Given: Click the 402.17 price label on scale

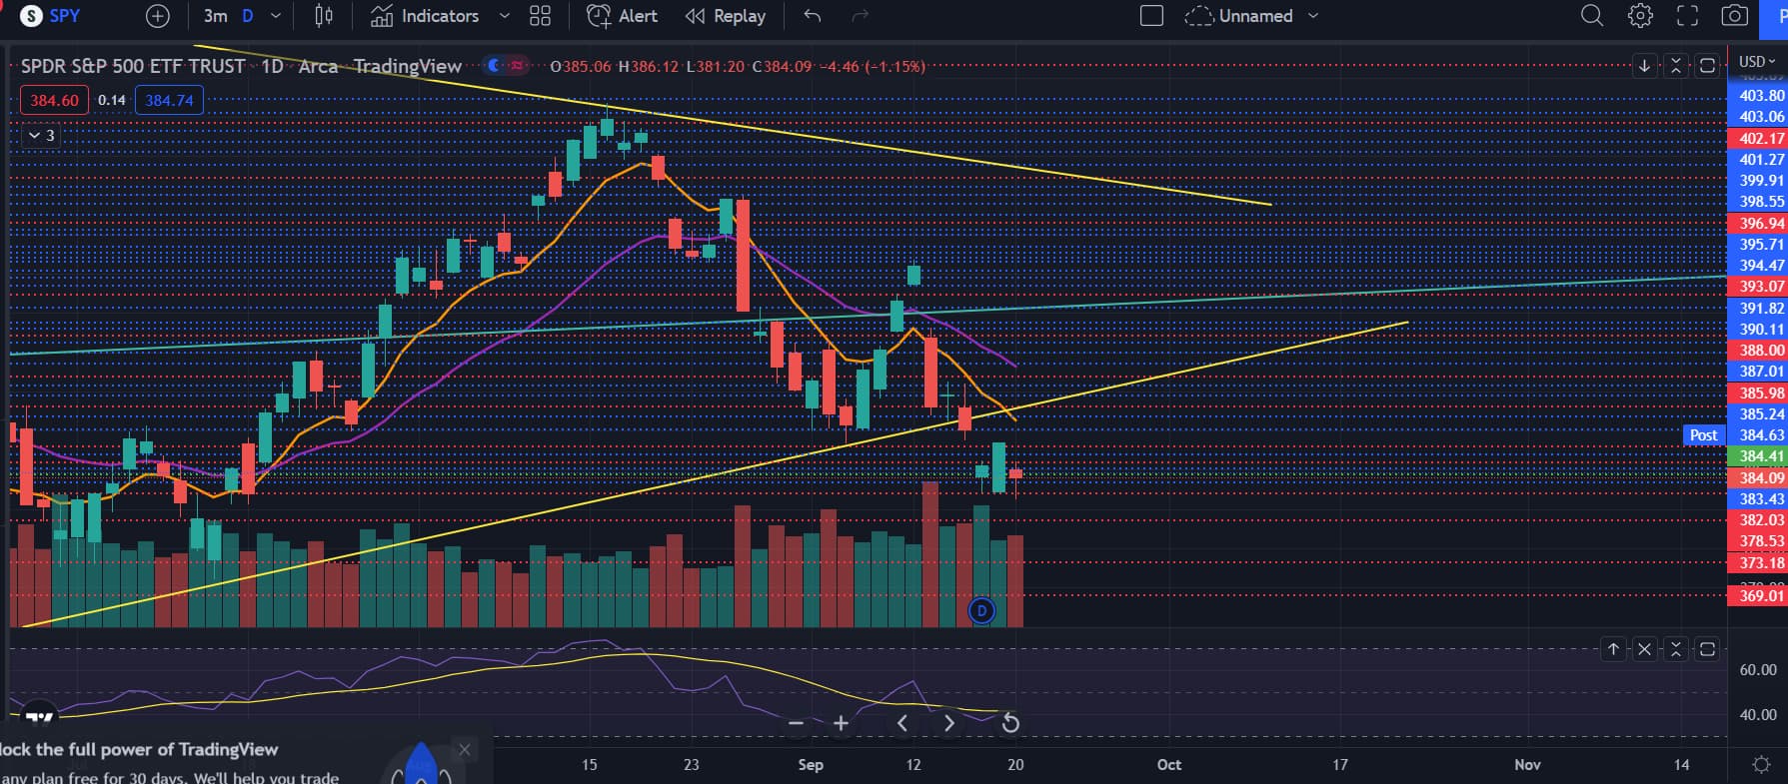Looking at the screenshot, I should [x=1757, y=138].
